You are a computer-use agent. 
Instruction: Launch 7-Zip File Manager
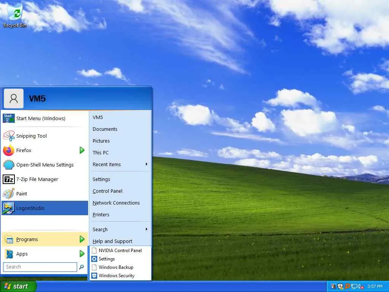click(45, 179)
